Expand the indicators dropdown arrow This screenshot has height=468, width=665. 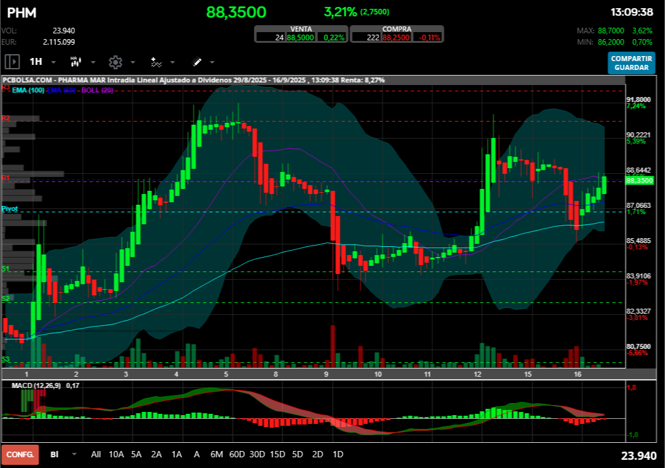173,62
